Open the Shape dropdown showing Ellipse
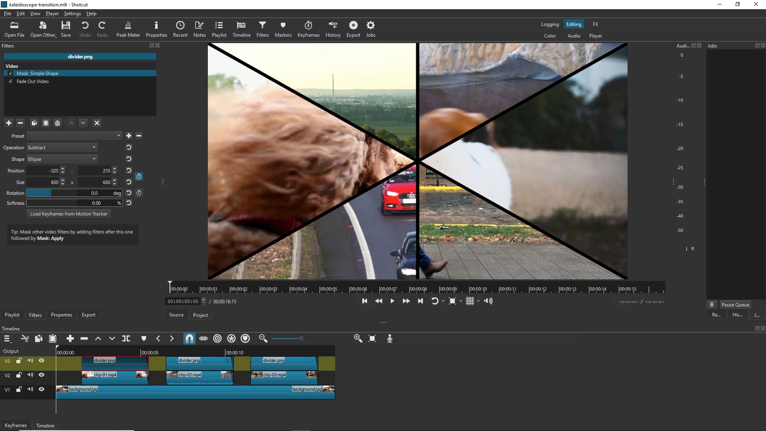766x431 pixels. (x=62, y=159)
